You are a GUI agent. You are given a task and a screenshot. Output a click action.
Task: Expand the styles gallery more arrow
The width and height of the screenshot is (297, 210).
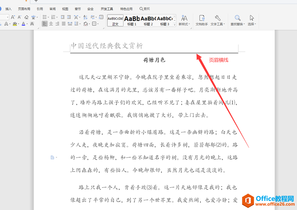pos(175,24)
